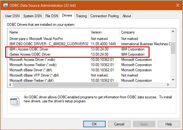The width and height of the screenshot is (183, 130).
Task: Open the About tab
Action: (127, 16)
